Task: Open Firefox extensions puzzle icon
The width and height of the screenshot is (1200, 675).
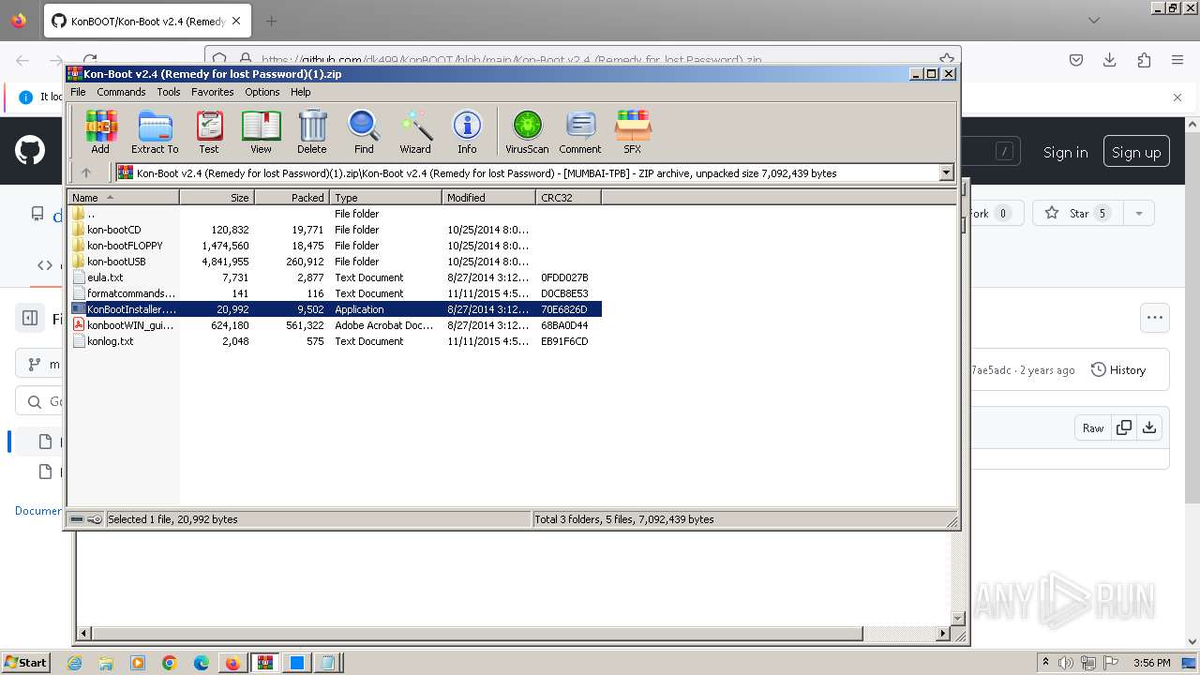Action: pos(1144,60)
